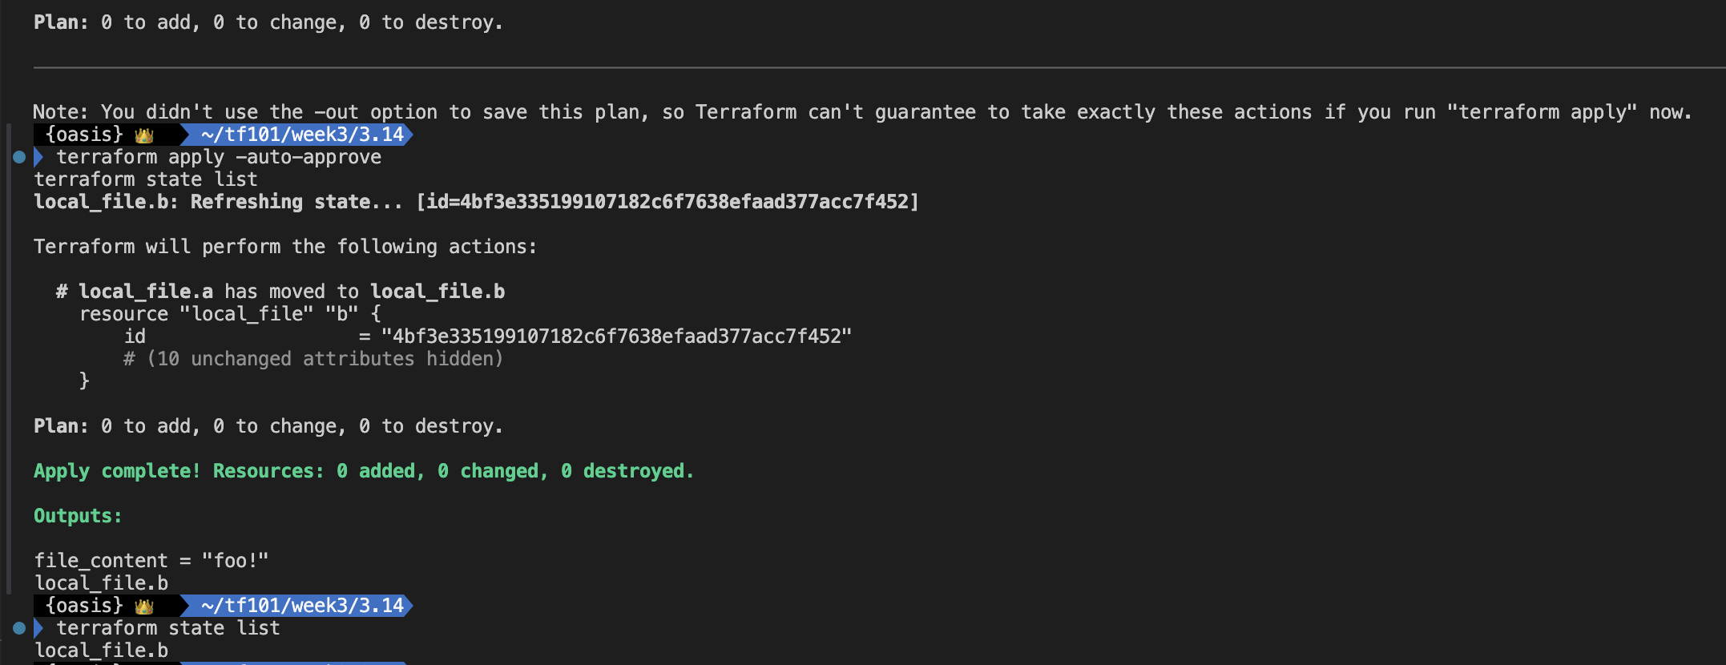Click the Note about -out option line

(862, 112)
